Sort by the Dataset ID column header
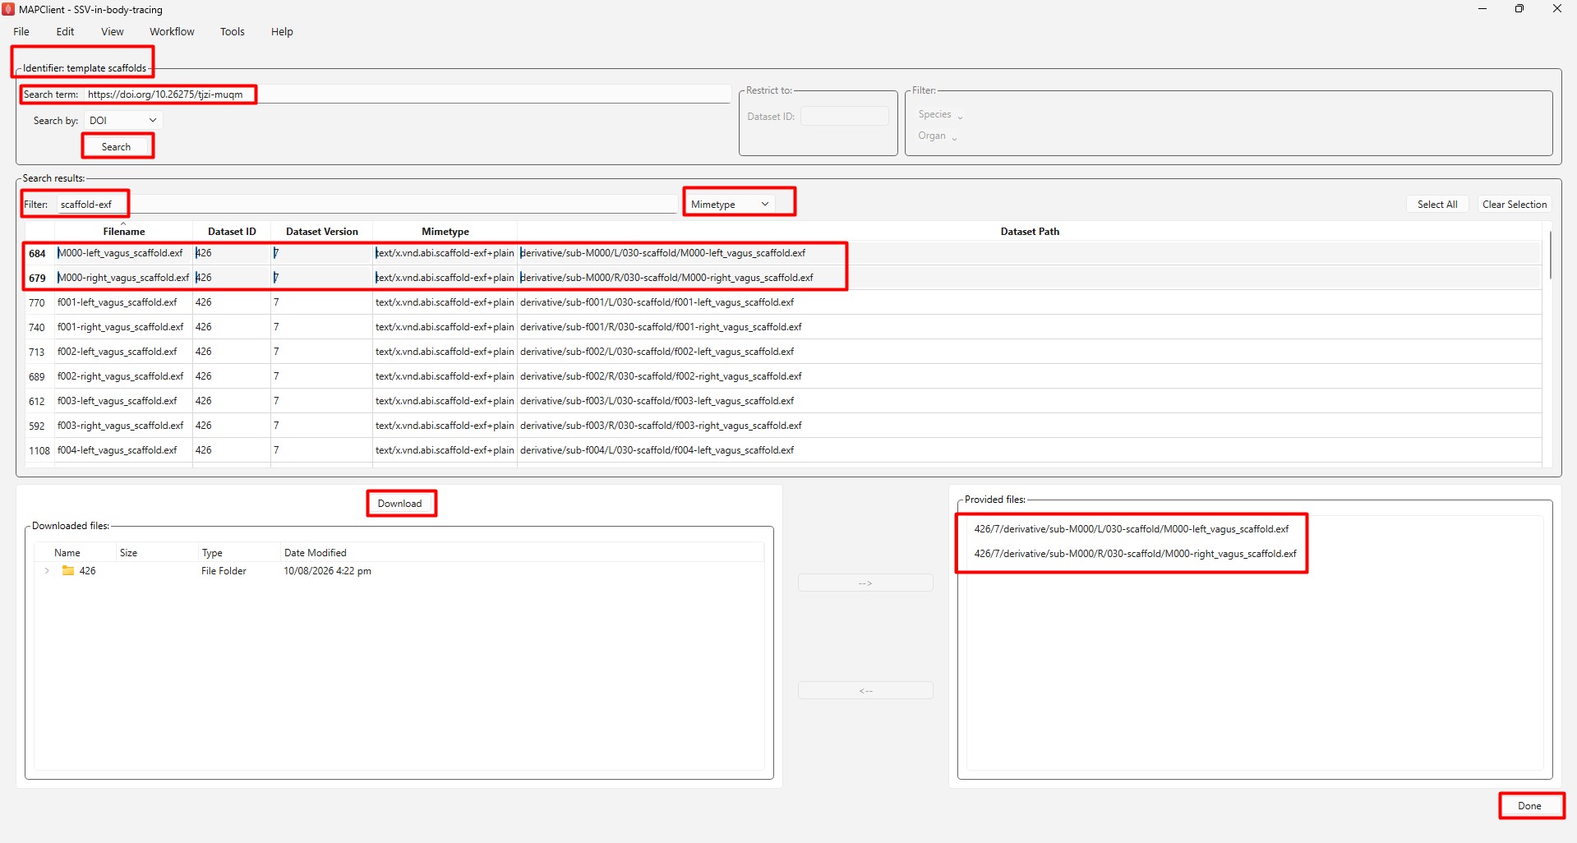Viewport: 1577px width, 843px height. point(232,231)
